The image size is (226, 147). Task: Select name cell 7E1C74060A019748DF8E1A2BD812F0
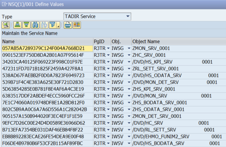click(x=47, y=103)
